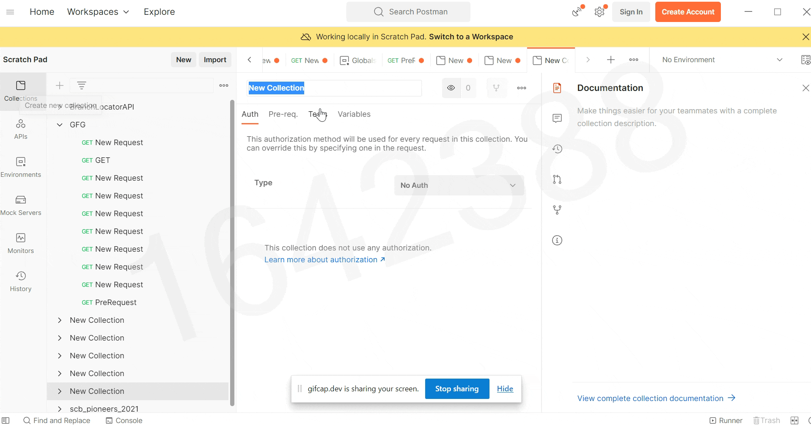Open the Pull Requests icon in the right sidebar
Image resolution: width=811 pixels, height=426 pixels.
[x=557, y=179]
